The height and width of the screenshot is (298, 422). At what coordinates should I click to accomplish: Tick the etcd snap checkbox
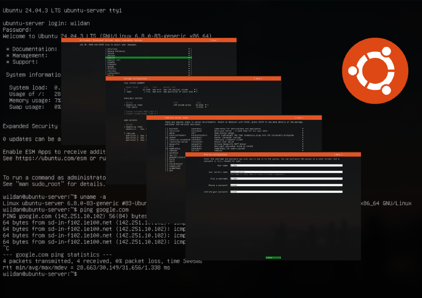click(166, 146)
